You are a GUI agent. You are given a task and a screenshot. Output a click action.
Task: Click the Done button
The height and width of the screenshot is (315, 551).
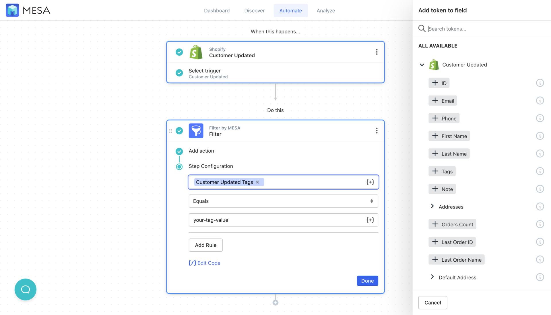pyautogui.click(x=367, y=281)
